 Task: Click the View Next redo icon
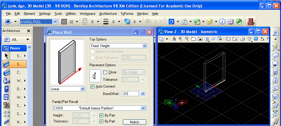point(234,39)
